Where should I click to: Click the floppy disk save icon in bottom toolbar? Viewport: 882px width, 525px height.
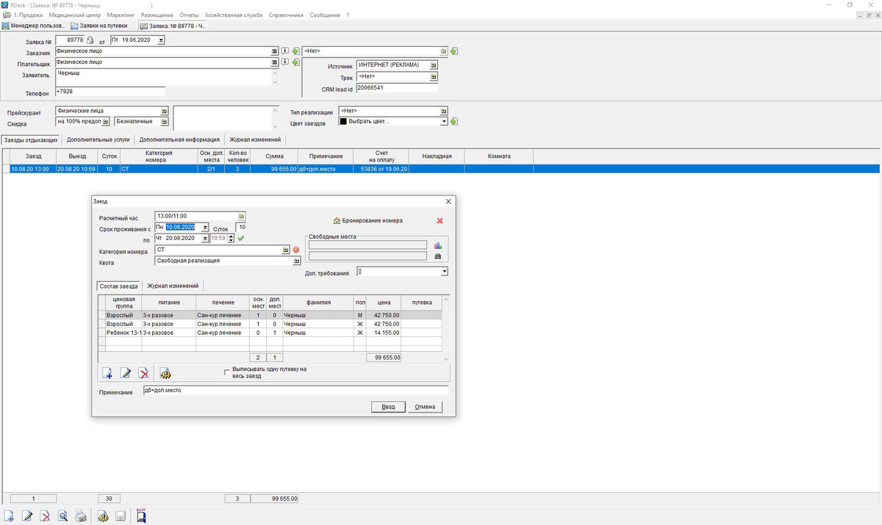121,516
